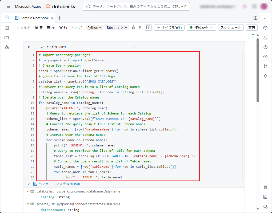Viewport: 272px width, 213px height.
Task: Toggle the Tabs: オン setting
Action: coord(117,27)
